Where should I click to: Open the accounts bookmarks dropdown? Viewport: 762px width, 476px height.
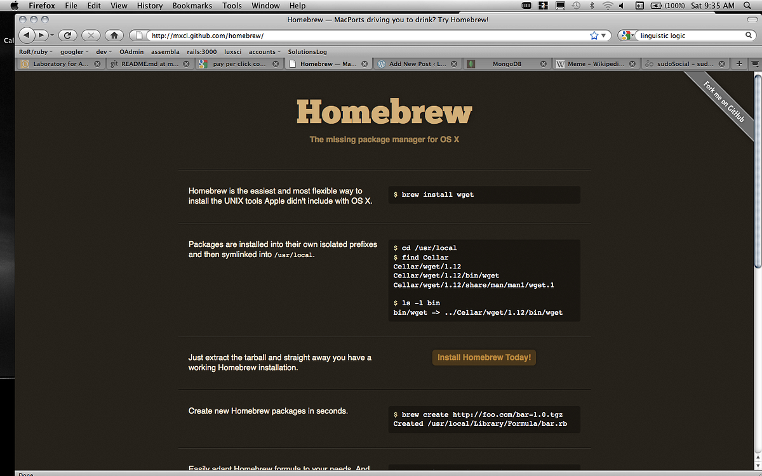(264, 51)
